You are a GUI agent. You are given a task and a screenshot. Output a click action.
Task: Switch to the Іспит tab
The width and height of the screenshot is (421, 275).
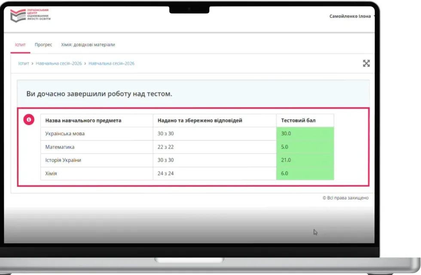(21, 45)
